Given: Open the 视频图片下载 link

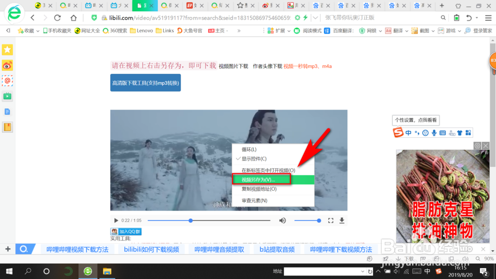Looking at the screenshot, I should 234,66.
